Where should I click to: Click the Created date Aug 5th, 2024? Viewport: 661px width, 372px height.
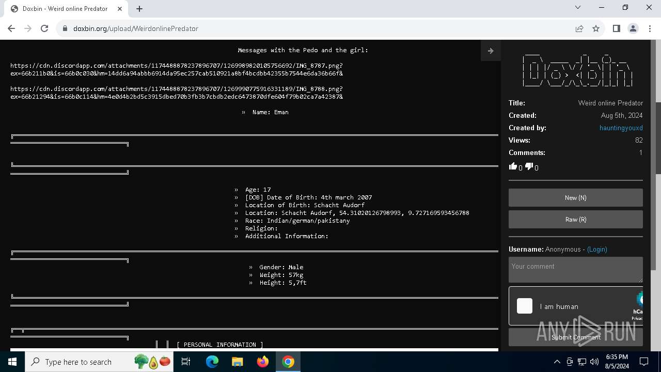pyautogui.click(x=622, y=115)
